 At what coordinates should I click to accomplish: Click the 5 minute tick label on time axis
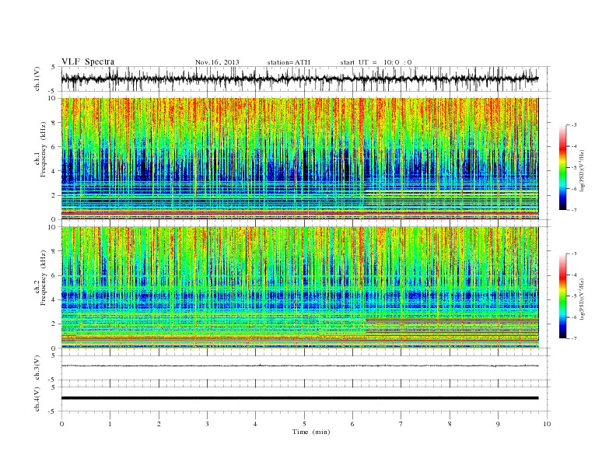click(x=304, y=424)
